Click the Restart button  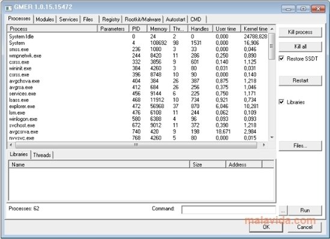point(300,80)
